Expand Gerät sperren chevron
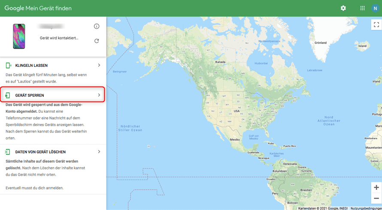This screenshot has height=210, width=382. [x=99, y=95]
